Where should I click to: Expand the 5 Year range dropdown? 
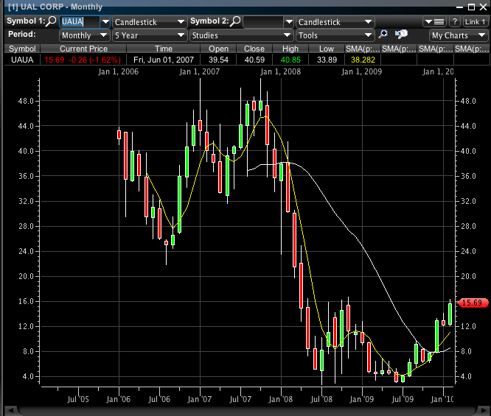point(150,35)
